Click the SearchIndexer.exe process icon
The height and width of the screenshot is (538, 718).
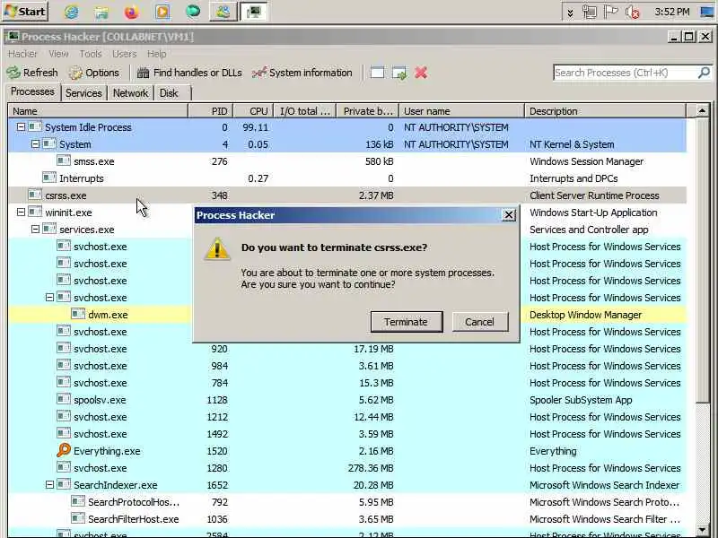64,484
